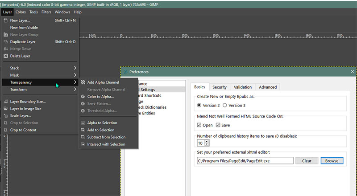
Task: Uncheck the Open checkbox
Action: 199,125
